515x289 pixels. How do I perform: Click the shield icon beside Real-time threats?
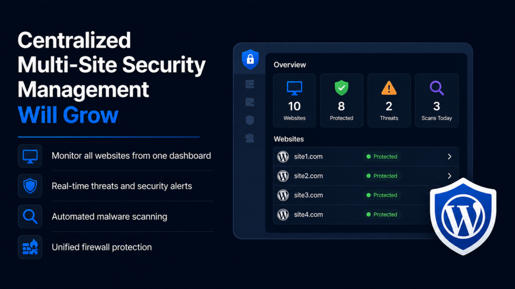click(30, 186)
